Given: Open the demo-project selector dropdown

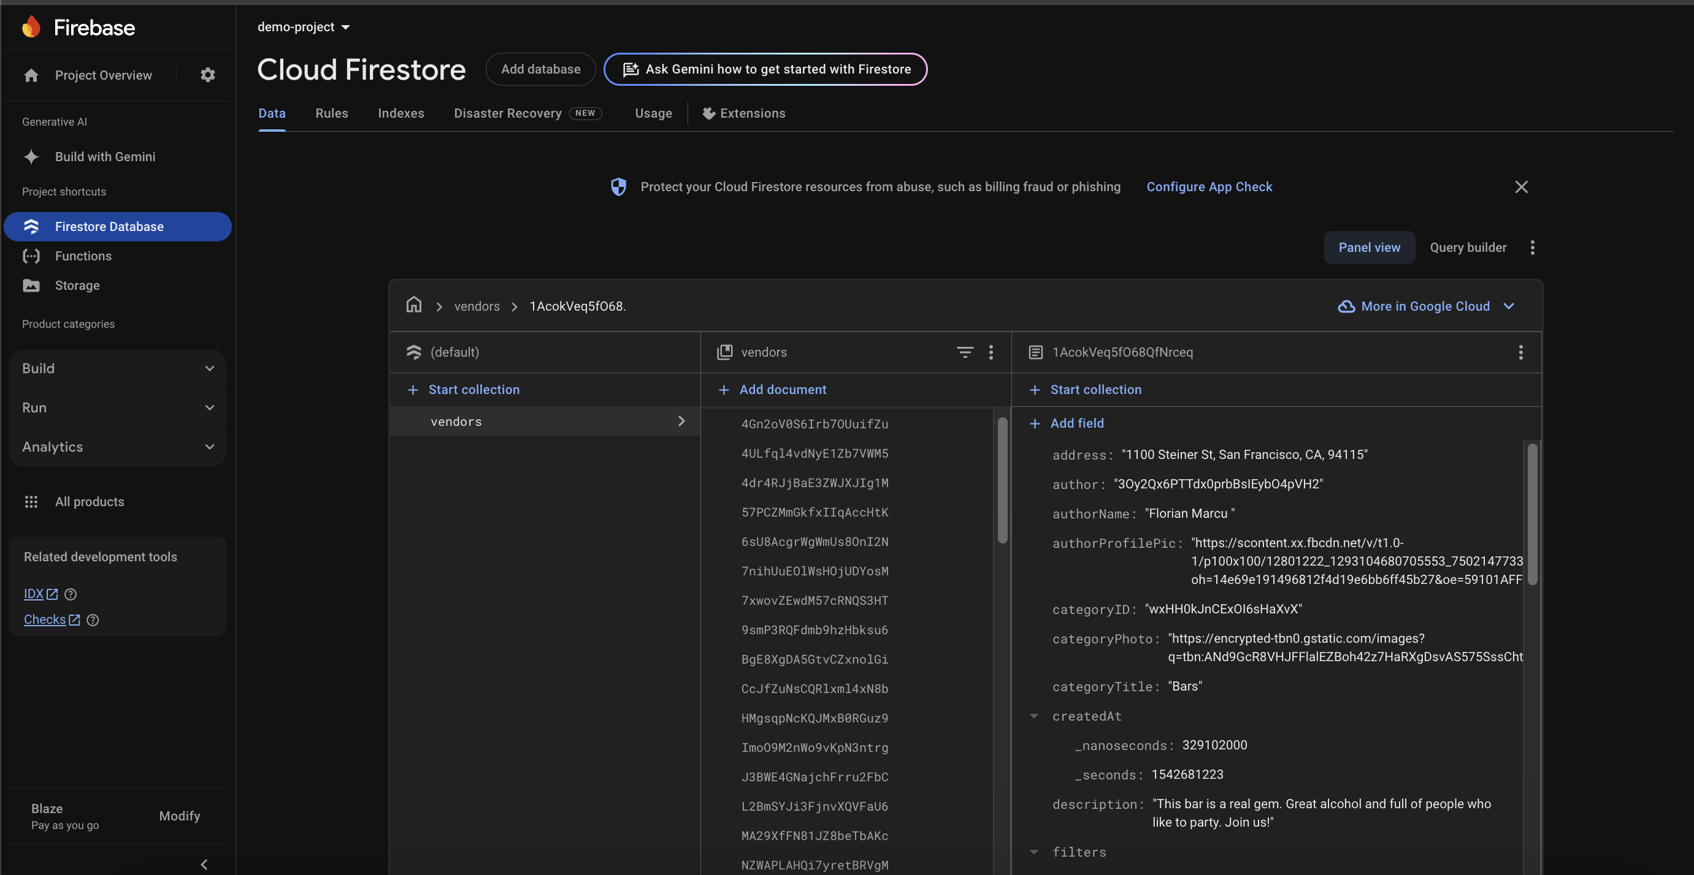Looking at the screenshot, I should point(304,27).
